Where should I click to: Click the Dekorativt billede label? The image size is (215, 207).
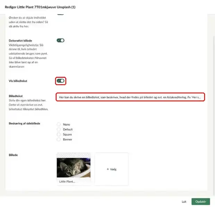coord(20,40)
